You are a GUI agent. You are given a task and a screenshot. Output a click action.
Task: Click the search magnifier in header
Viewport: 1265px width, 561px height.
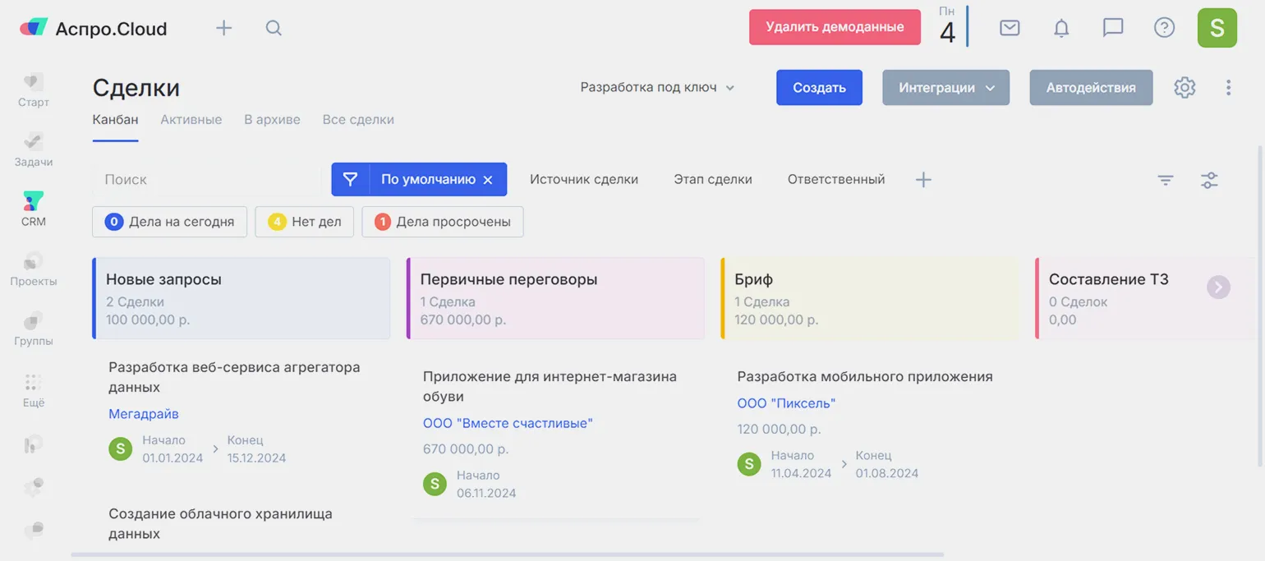[274, 29]
